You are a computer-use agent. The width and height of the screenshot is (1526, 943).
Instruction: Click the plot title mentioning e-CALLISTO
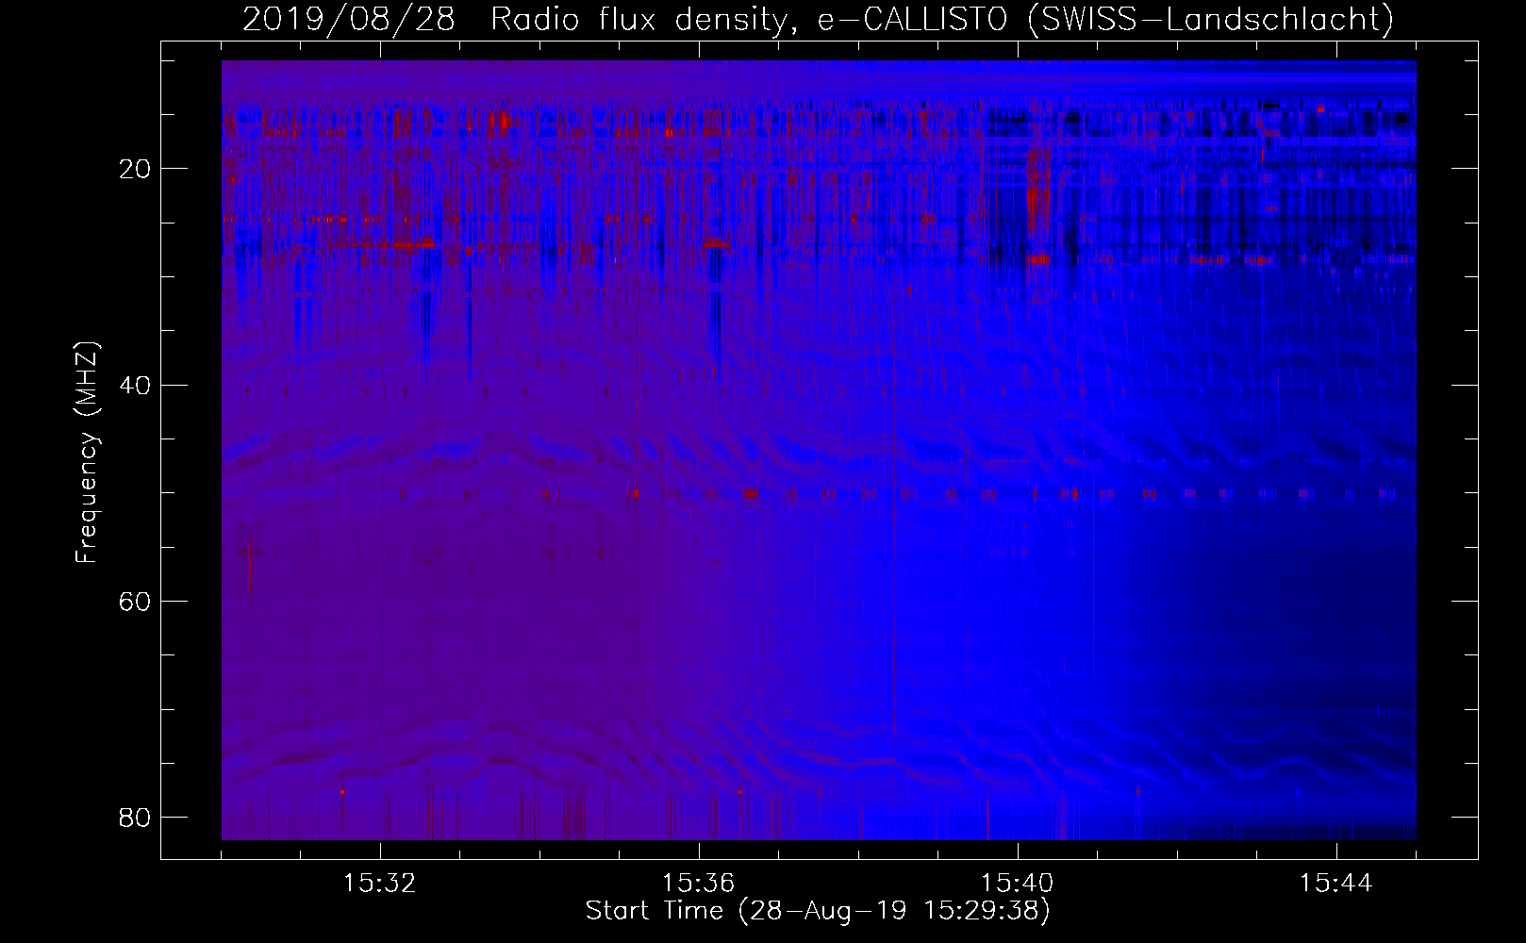point(818,20)
